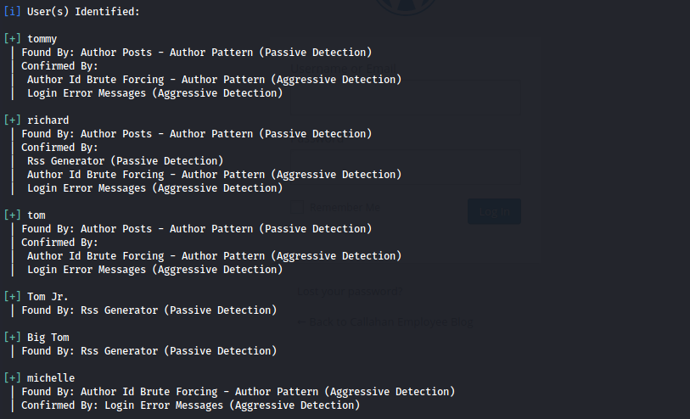Click the [+] marker next to michelle
The height and width of the screenshot is (419, 690).
(12, 378)
